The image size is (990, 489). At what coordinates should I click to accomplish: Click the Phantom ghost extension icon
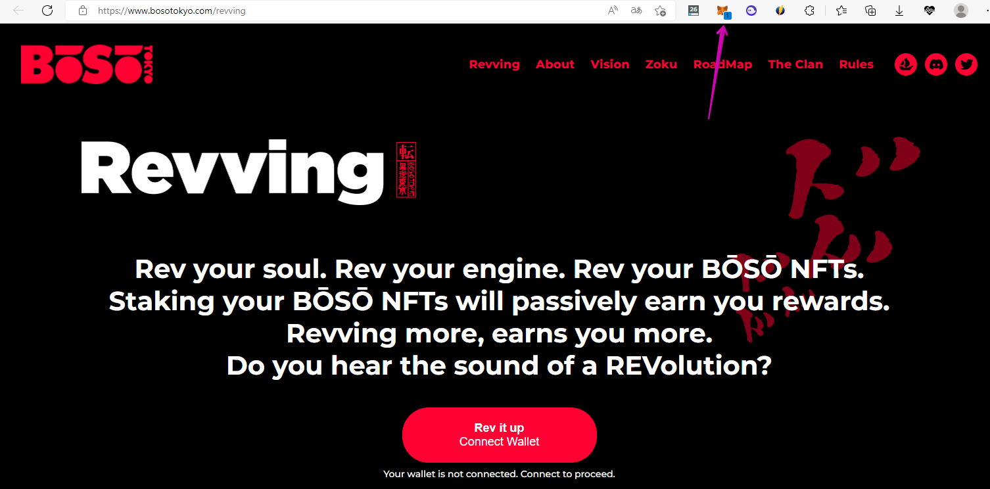click(x=751, y=11)
